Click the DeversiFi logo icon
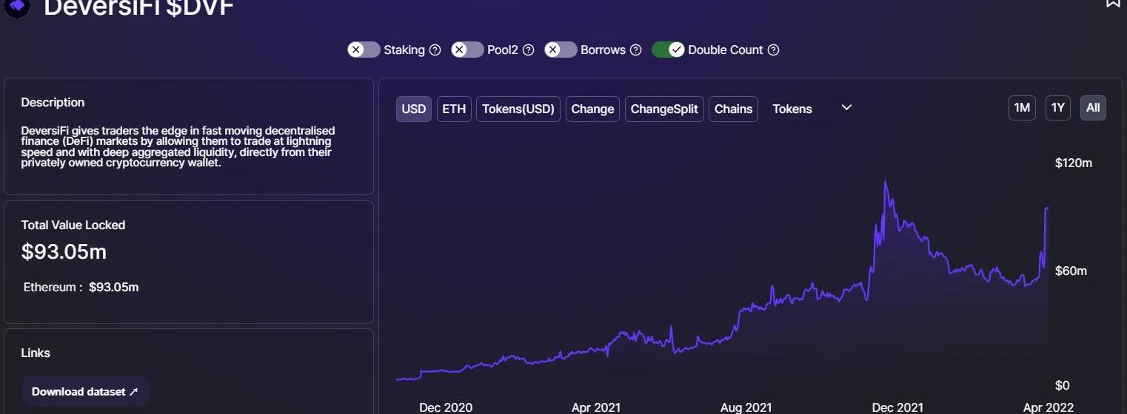 point(18,7)
